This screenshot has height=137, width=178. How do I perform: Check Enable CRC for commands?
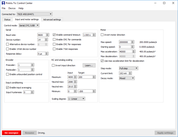54,40
